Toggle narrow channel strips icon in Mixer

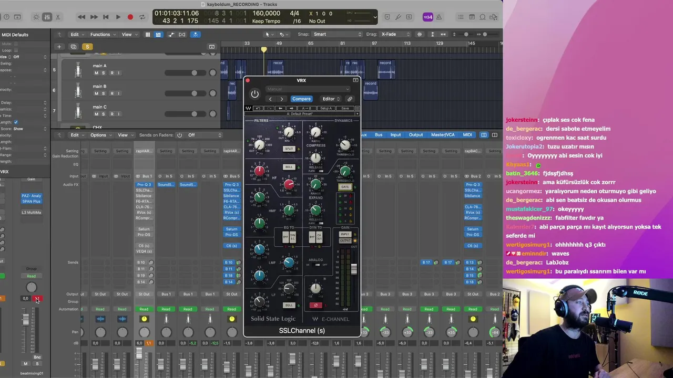click(x=484, y=135)
